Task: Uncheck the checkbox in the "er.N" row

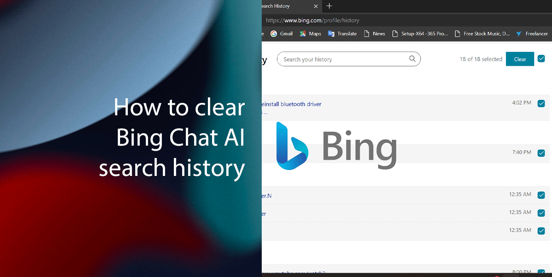Action: (x=541, y=195)
